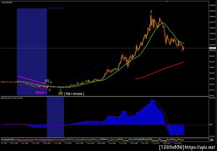Click the cyan 'b' wave label
The height and width of the screenshot is (151, 217).
coord(51,82)
